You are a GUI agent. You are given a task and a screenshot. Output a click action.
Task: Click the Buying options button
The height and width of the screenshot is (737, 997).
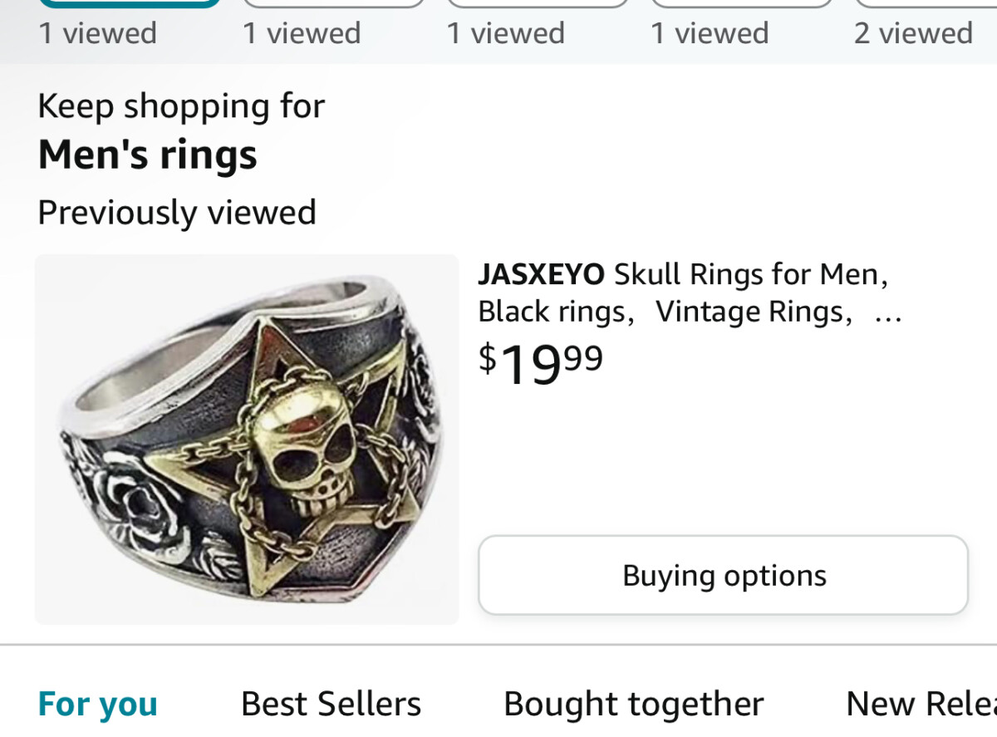(723, 575)
